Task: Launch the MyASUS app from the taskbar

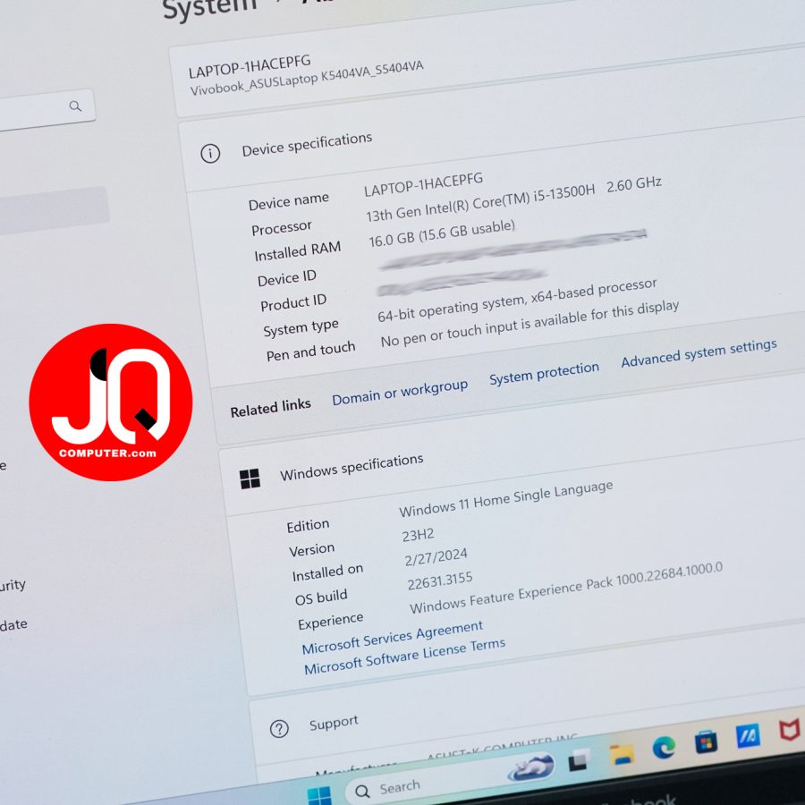Action: [748, 736]
